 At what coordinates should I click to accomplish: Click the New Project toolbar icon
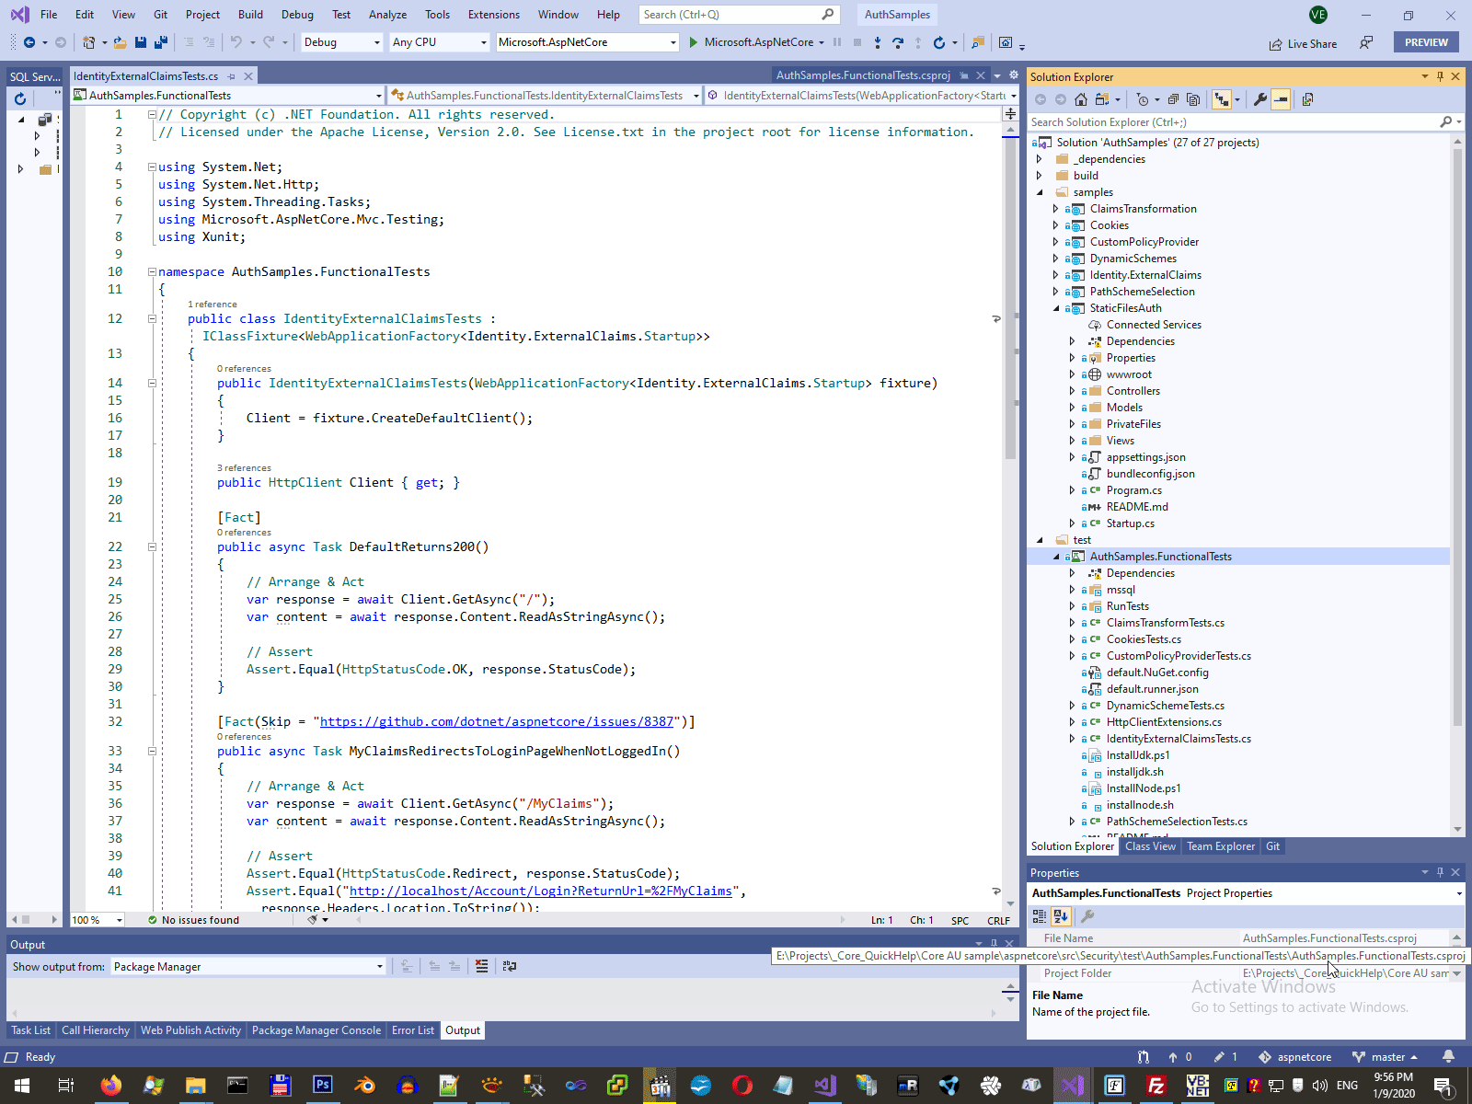pyautogui.click(x=89, y=42)
